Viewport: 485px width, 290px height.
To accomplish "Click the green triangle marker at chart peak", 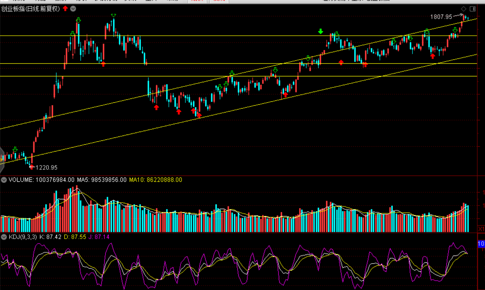I will (113, 15).
